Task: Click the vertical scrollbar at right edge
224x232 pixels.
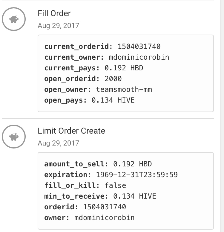Action: (222, 116)
